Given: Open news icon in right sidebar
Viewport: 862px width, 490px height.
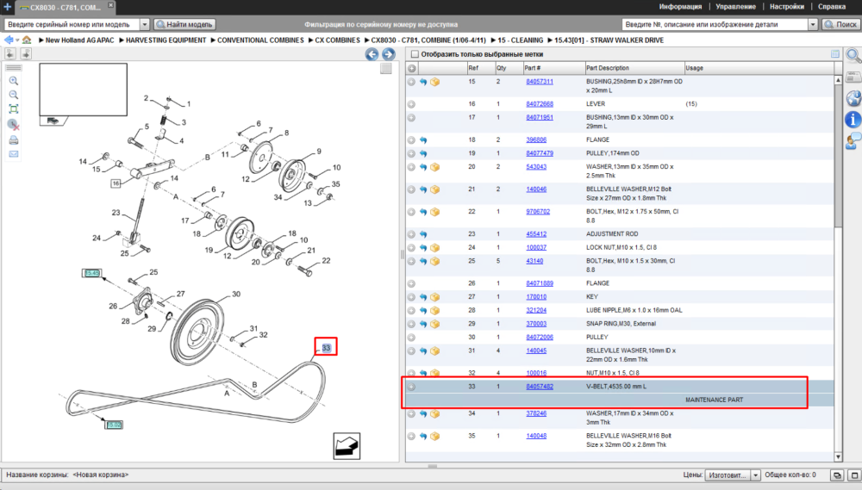Looking at the screenshot, I should [853, 78].
